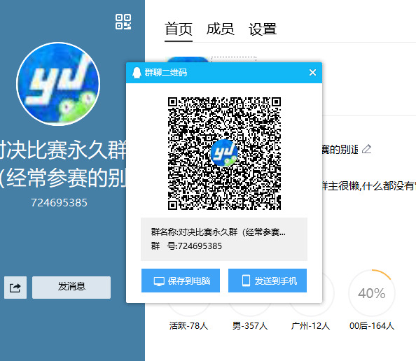Click the group QR code image
The width and height of the screenshot is (416, 361).
224,153
